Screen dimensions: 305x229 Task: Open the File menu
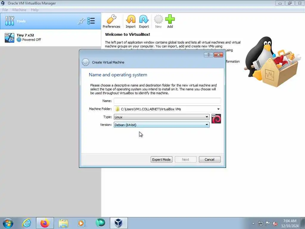tap(5, 10)
